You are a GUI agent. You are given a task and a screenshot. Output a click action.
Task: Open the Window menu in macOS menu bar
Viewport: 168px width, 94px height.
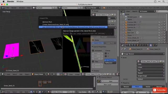pyautogui.click(x=20, y=1)
